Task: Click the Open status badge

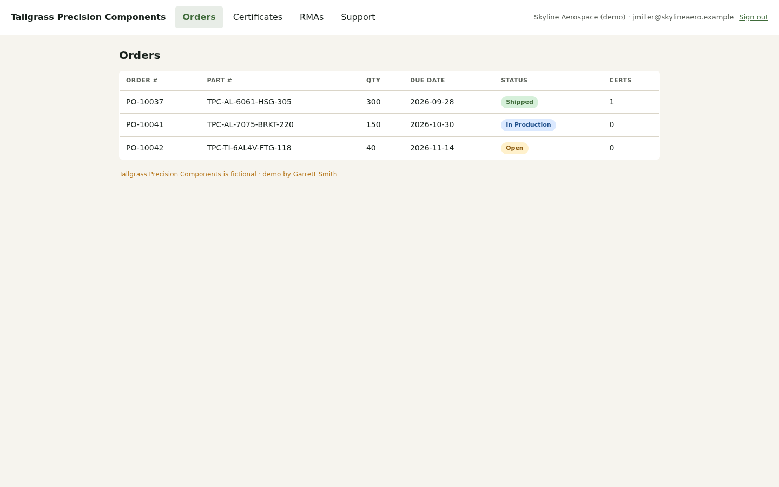Action: point(514,148)
